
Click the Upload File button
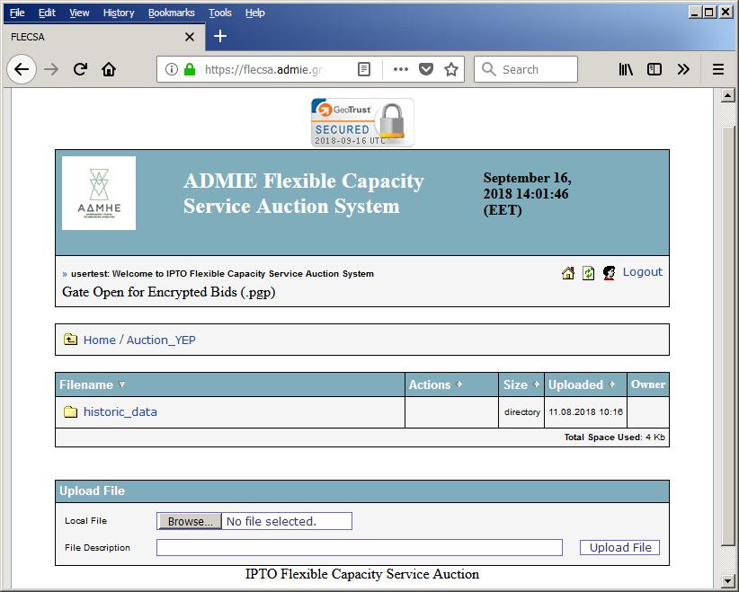[619, 548]
